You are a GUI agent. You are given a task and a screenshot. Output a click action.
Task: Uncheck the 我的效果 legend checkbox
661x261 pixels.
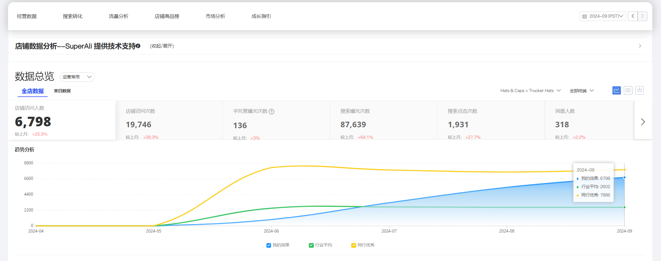pos(269,245)
